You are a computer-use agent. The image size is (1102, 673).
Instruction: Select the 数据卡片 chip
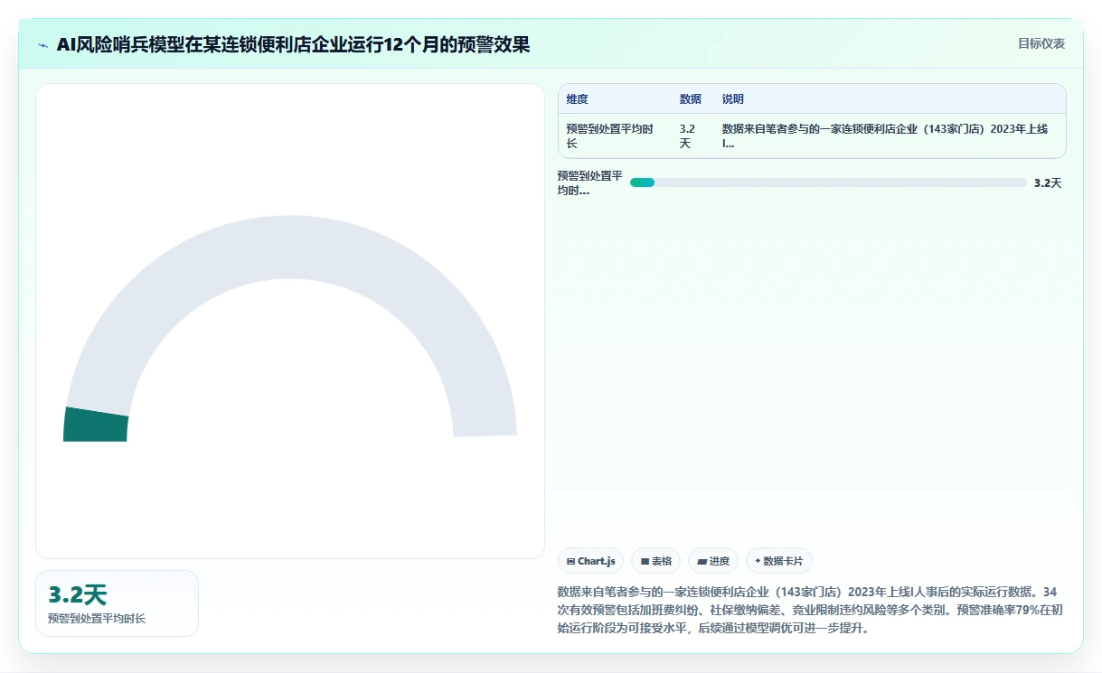coord(778,561)
